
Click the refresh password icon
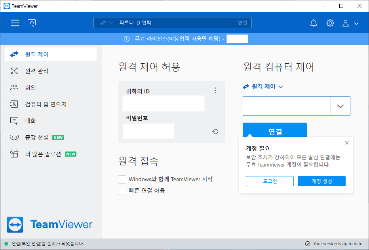click(x=215, y=131)
